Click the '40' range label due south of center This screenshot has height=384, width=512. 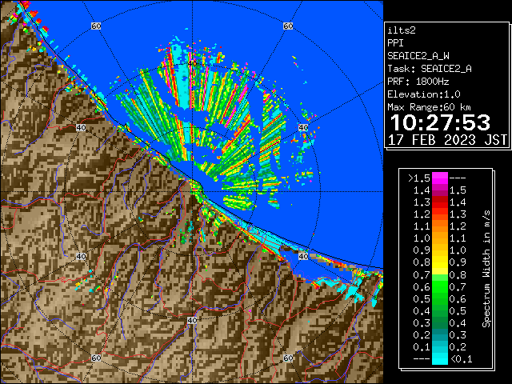[192, 320]
